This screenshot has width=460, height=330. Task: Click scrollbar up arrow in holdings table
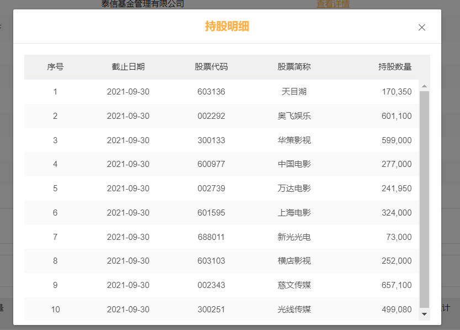click(424, 86)
